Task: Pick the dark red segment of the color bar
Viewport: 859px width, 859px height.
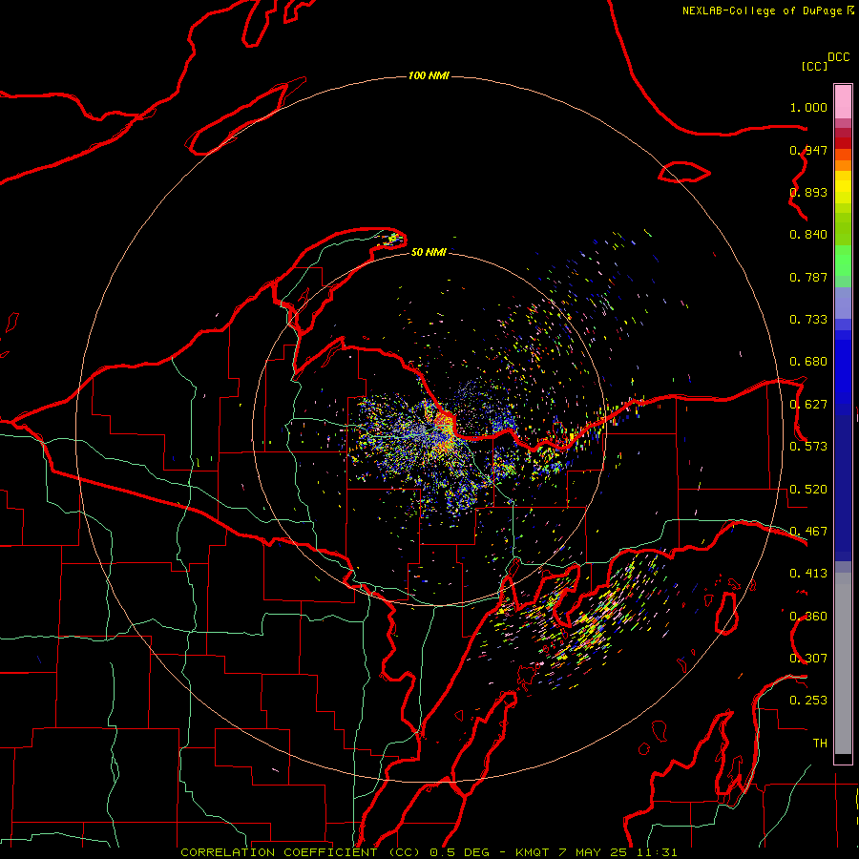Action: click(843, 142)
